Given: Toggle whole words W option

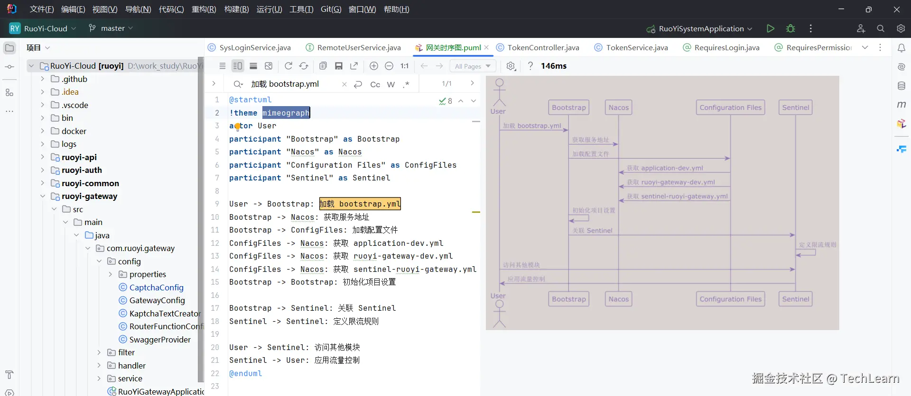Looking at the screenshot, I should coord(391,84).
